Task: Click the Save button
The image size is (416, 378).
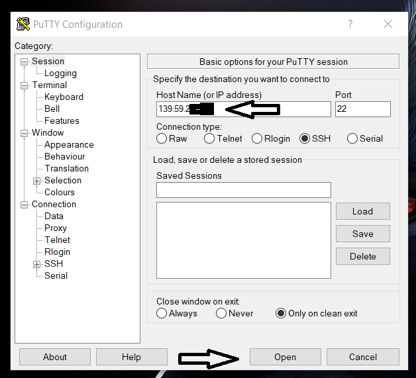Action: [362, 234]
